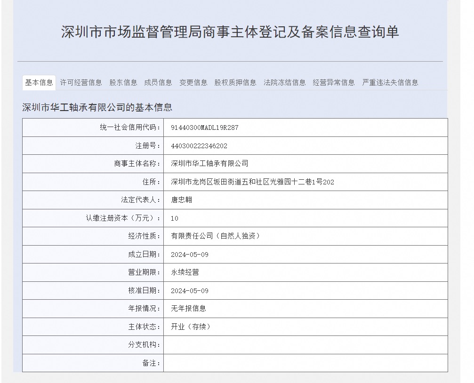Image resolution: width=474 pixels, height=383 pixels.
Task: View the 变更信息 tab
Action: [x=193, y=83]
